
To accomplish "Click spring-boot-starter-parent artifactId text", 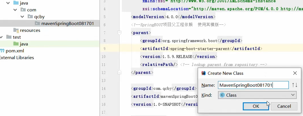I will click(x=200, y=49).
